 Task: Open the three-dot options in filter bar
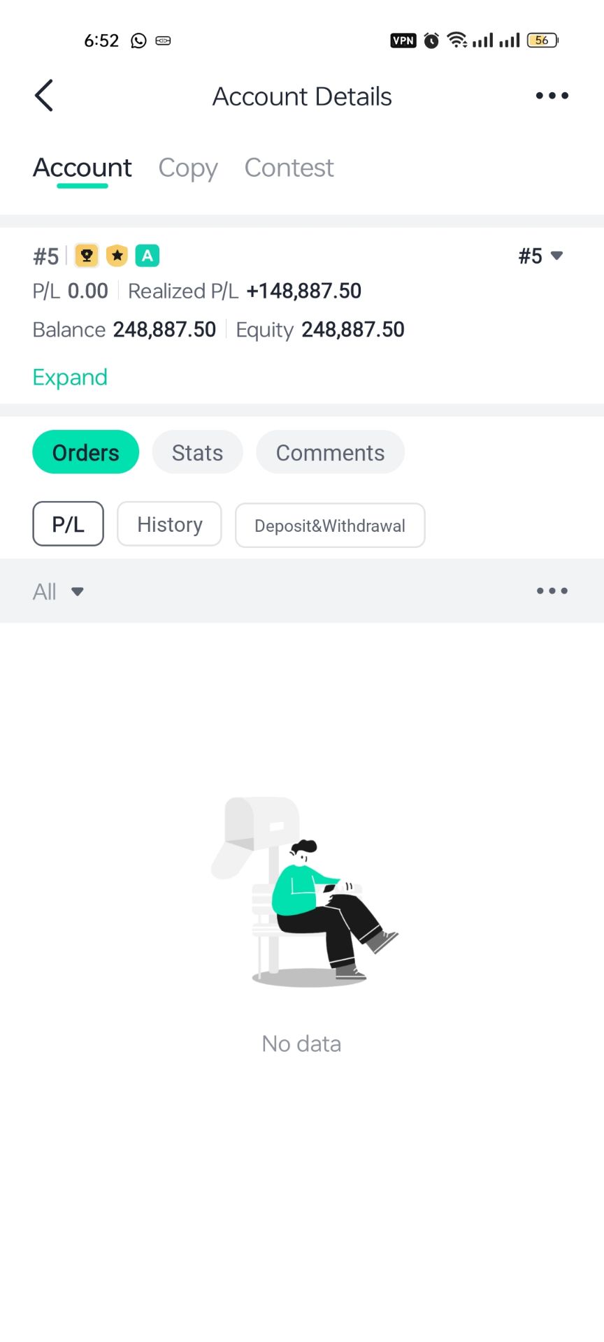(552, 591)
